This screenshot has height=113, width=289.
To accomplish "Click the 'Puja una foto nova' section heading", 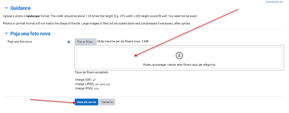I will (30, 34).
